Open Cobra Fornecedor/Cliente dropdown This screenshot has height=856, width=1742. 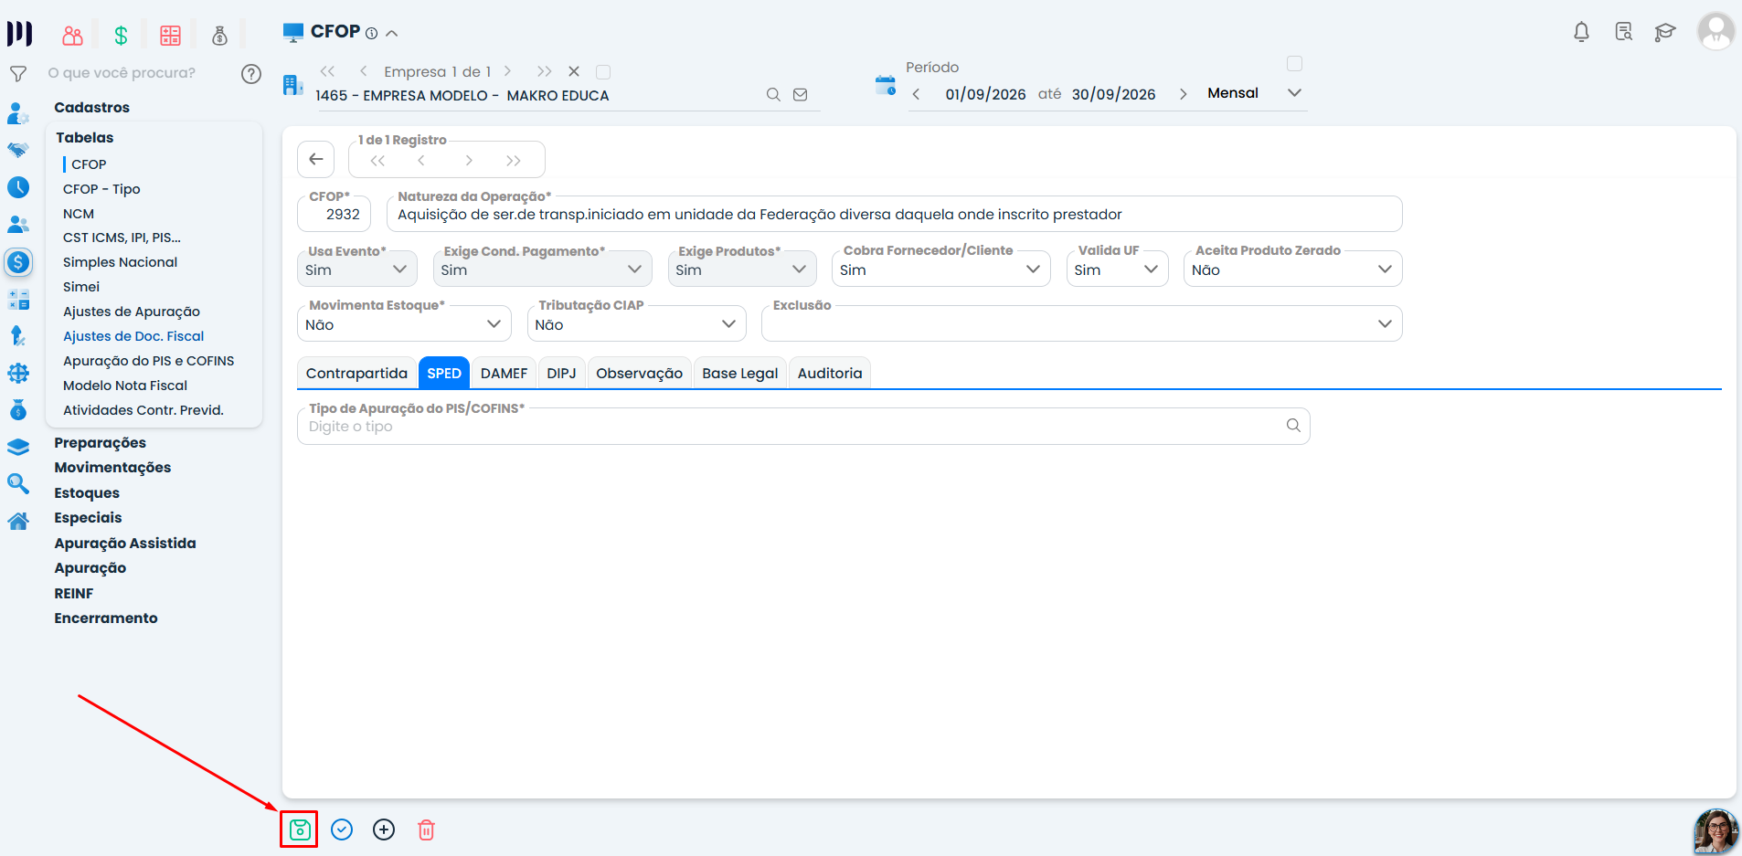[x=941, y=269]
